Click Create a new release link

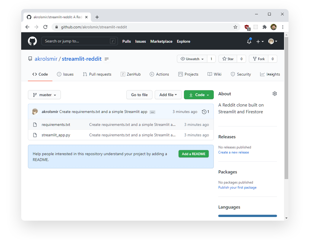click(234, 152)
